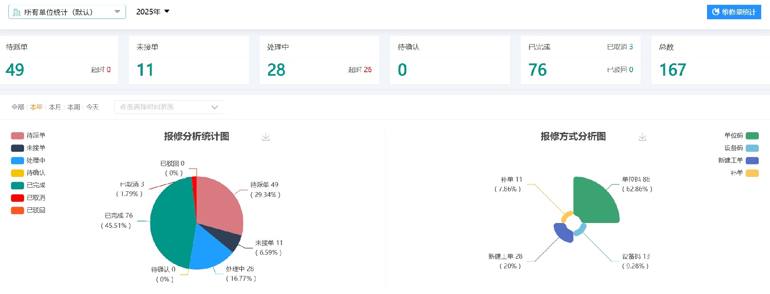Open the 所有单位统计 unit dropdown
770x294 pixels.
pos(67,12)
